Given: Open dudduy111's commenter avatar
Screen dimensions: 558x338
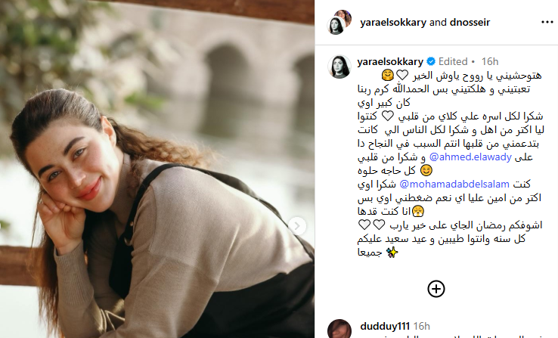Looking at the screenshot, I should coord(339,329).
